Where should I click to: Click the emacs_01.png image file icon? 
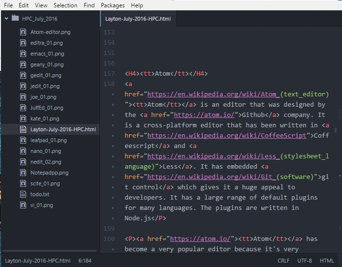(x=23, y=54)
